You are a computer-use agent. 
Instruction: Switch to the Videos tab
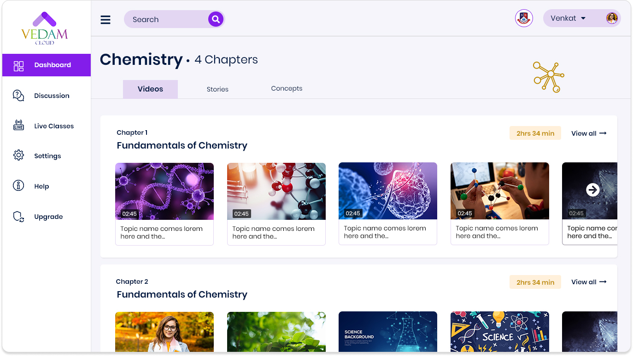[x=150, y=89]
